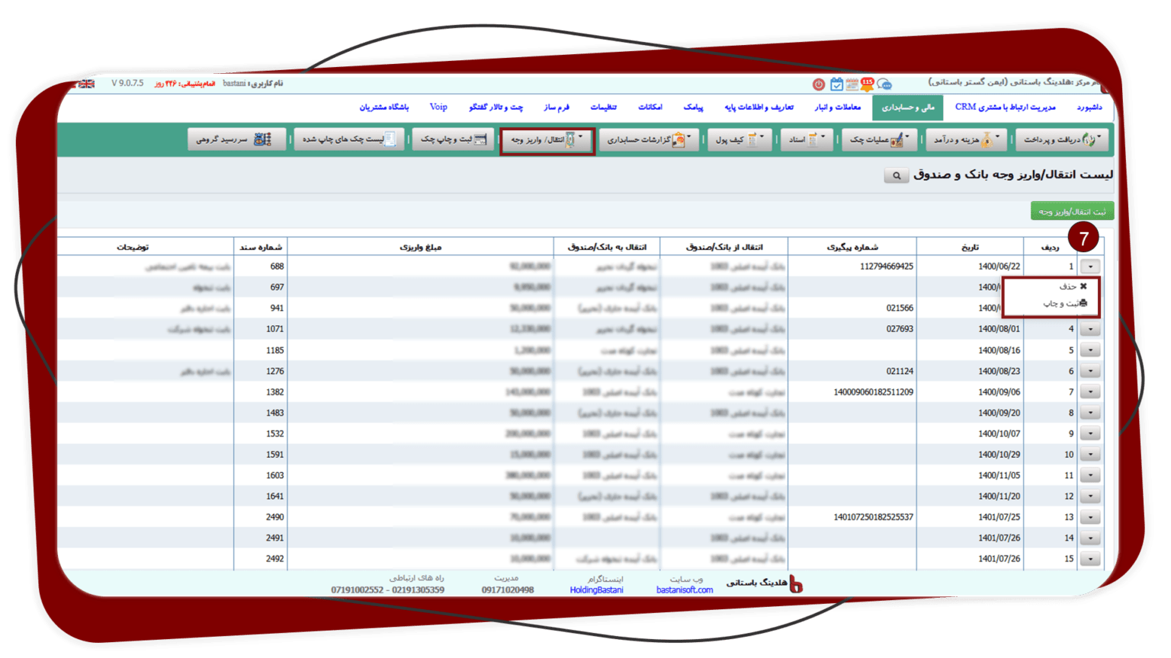
Task: Open action dropdown for row 15
Action: click(1090, 559)
